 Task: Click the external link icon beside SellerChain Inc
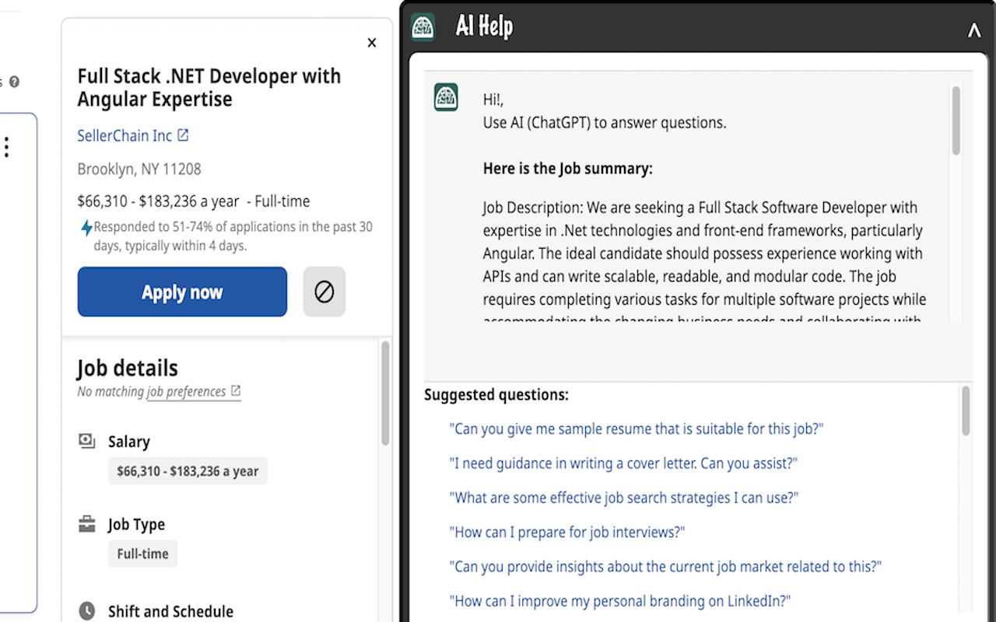tap(183, 135)
